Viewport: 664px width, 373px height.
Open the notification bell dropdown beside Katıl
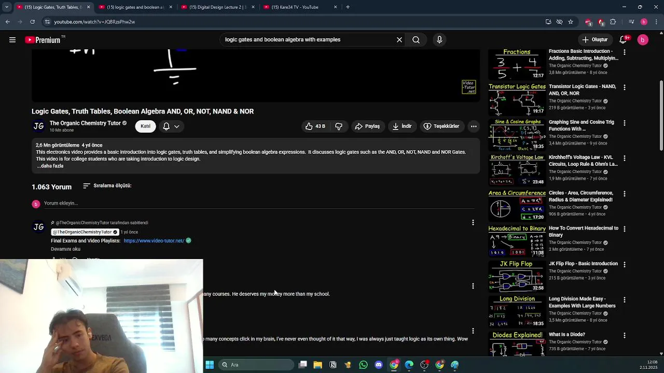tap(171, 126)
